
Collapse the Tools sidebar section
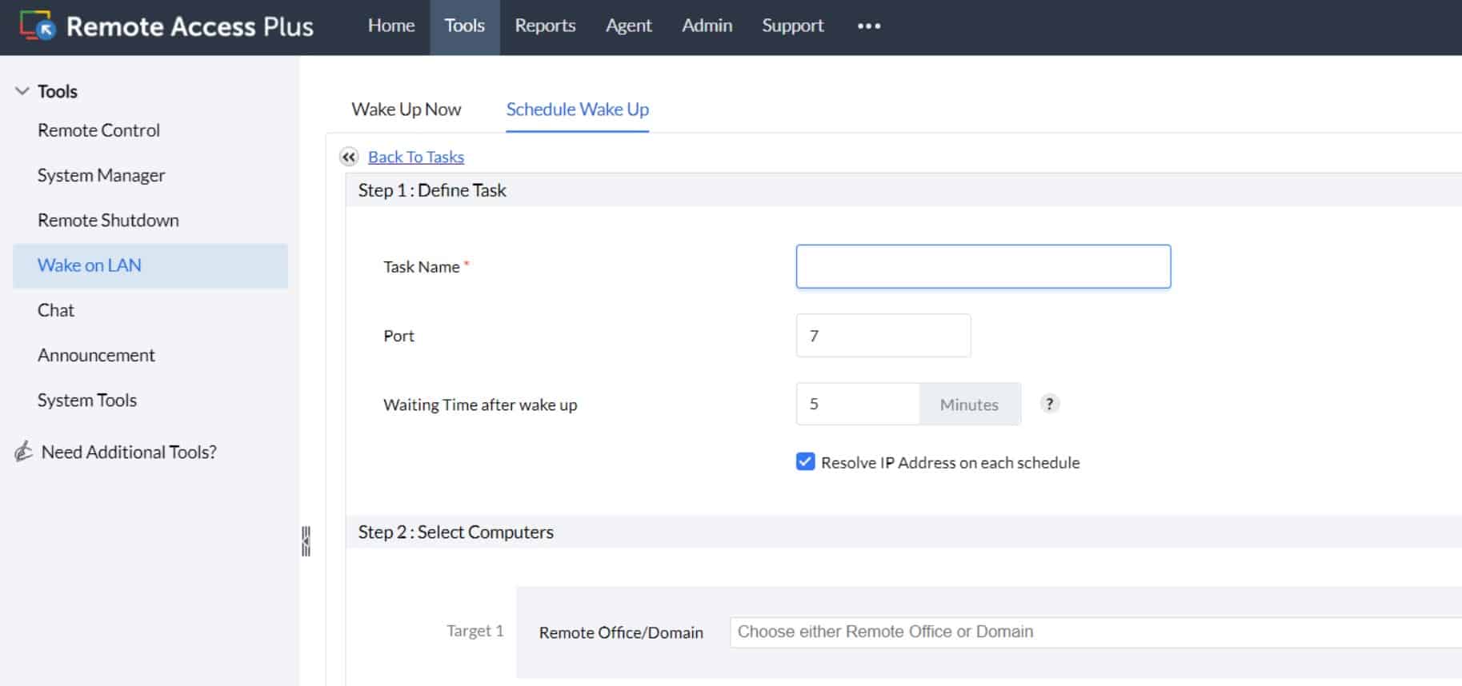[22, 91]
